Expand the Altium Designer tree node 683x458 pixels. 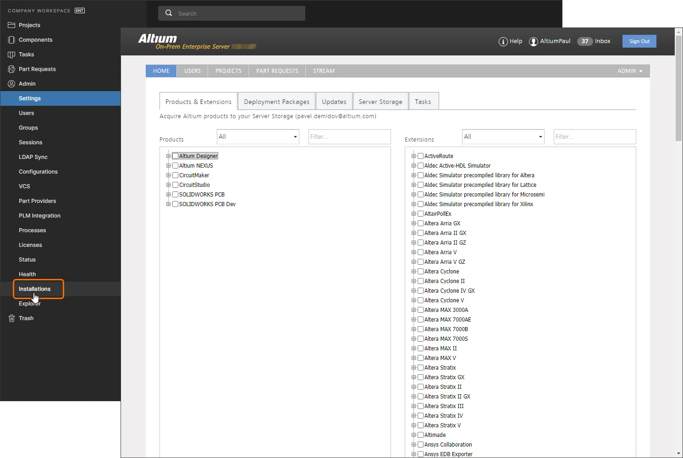click(168, 156)
